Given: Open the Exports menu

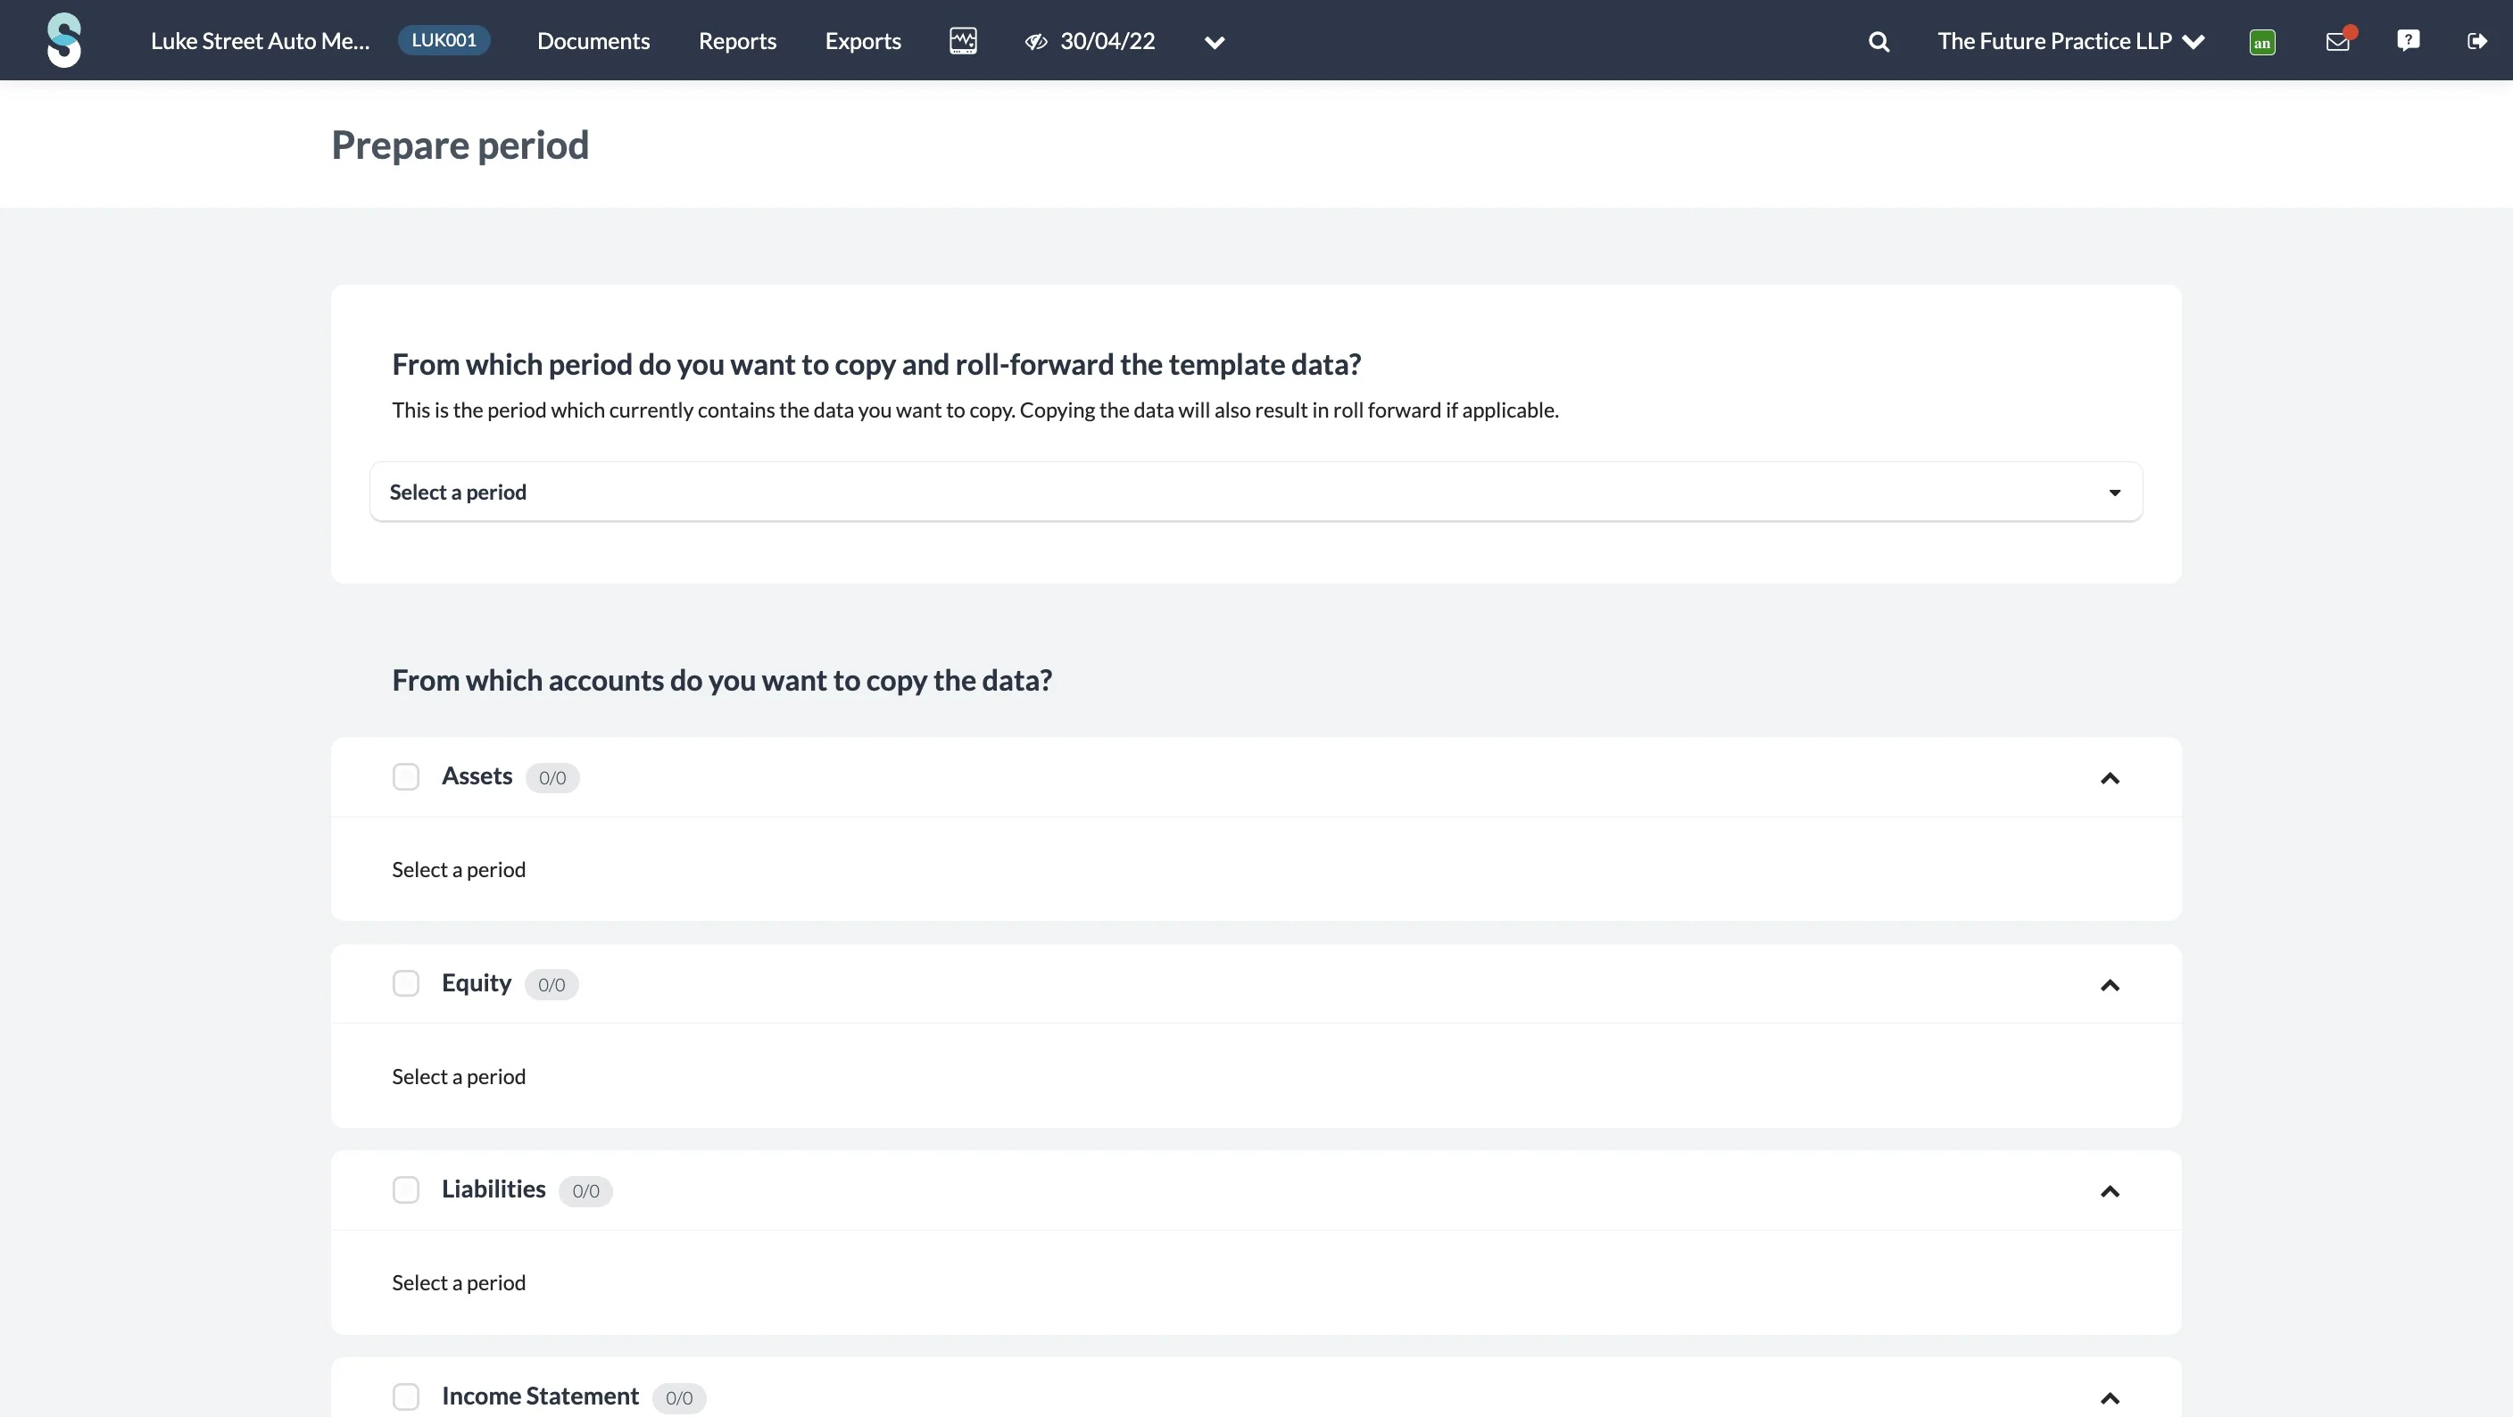Looking at the screenshot, I should click(x=863, y=41).
